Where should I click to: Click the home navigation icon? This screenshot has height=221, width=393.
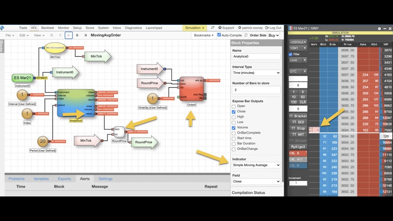click(52, 35)
